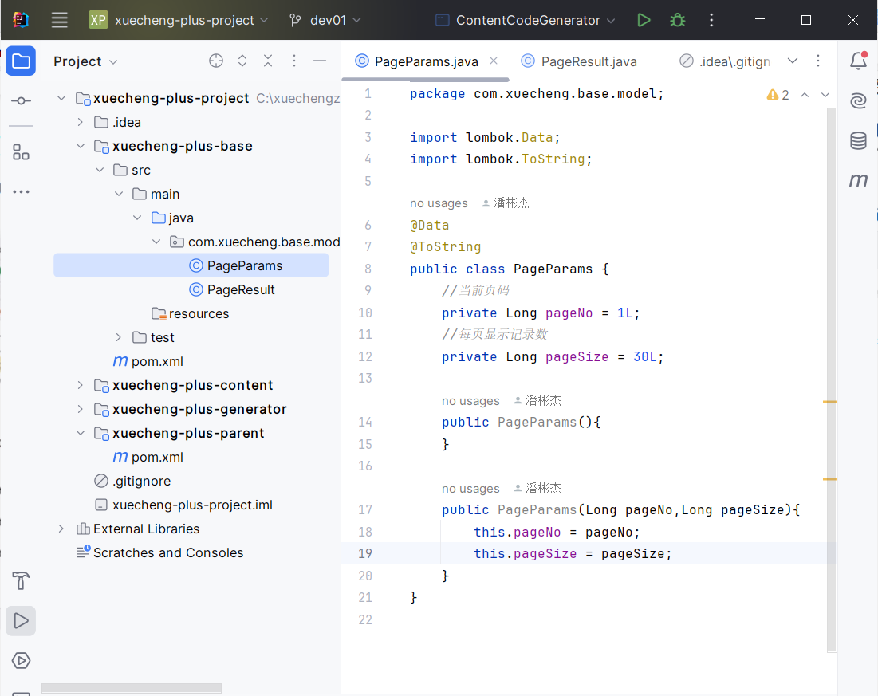
Task: Collapse the src folder
Action: point(100,171)
